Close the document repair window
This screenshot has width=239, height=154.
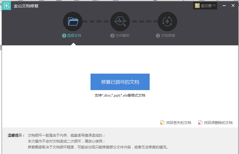pyautogui.click(x=233, y=6)
